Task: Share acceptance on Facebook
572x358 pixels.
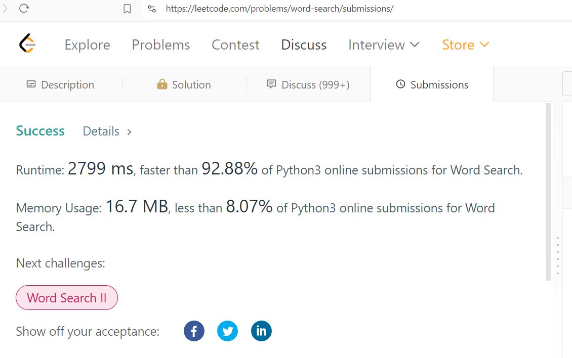Action: tap(194, 331)
